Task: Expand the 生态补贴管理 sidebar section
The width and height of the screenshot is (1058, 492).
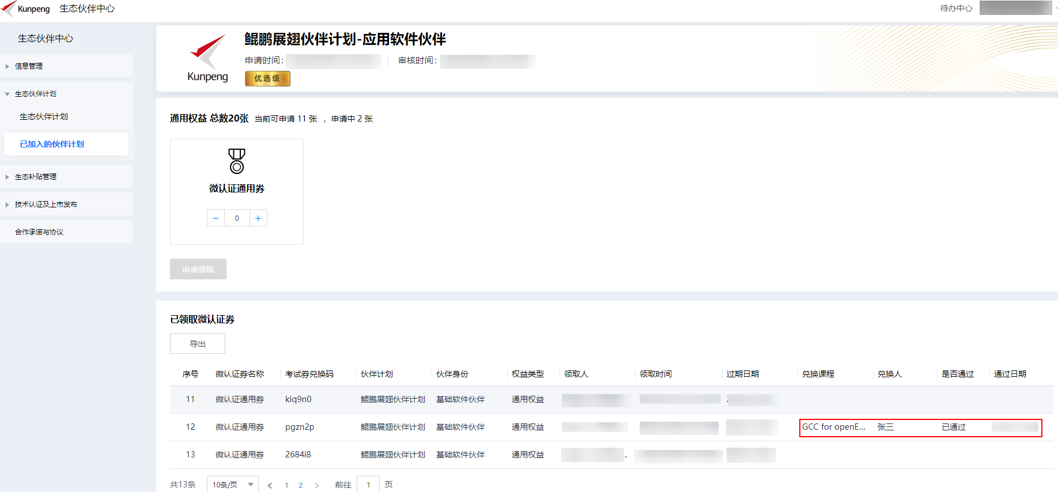Action: 66,177
